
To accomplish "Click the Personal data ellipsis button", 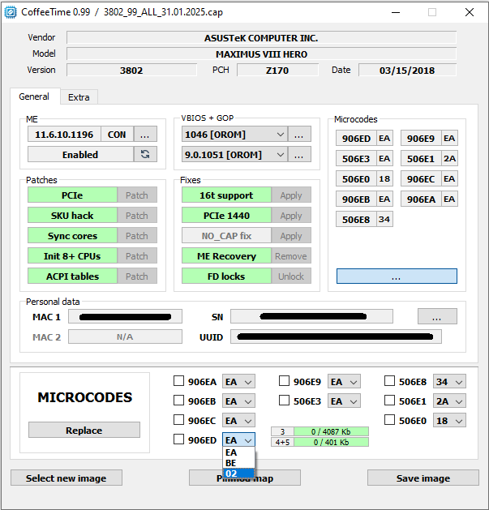I will point(437,316).
